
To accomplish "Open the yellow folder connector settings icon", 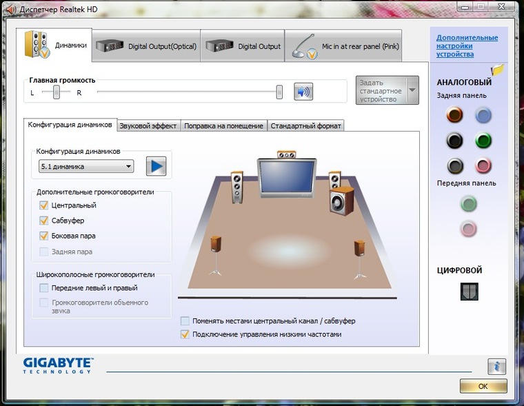I will pyautogui.click(x=498, y=70).
